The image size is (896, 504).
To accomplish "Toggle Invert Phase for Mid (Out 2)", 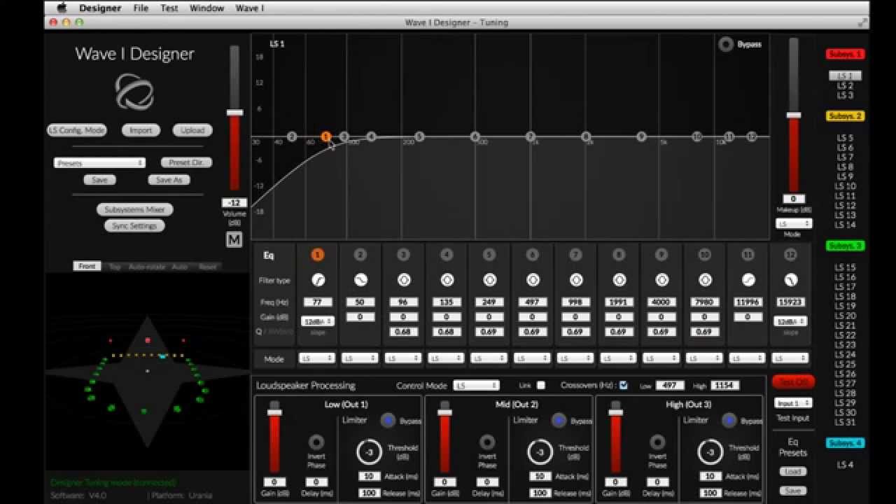I will point(487,442).
